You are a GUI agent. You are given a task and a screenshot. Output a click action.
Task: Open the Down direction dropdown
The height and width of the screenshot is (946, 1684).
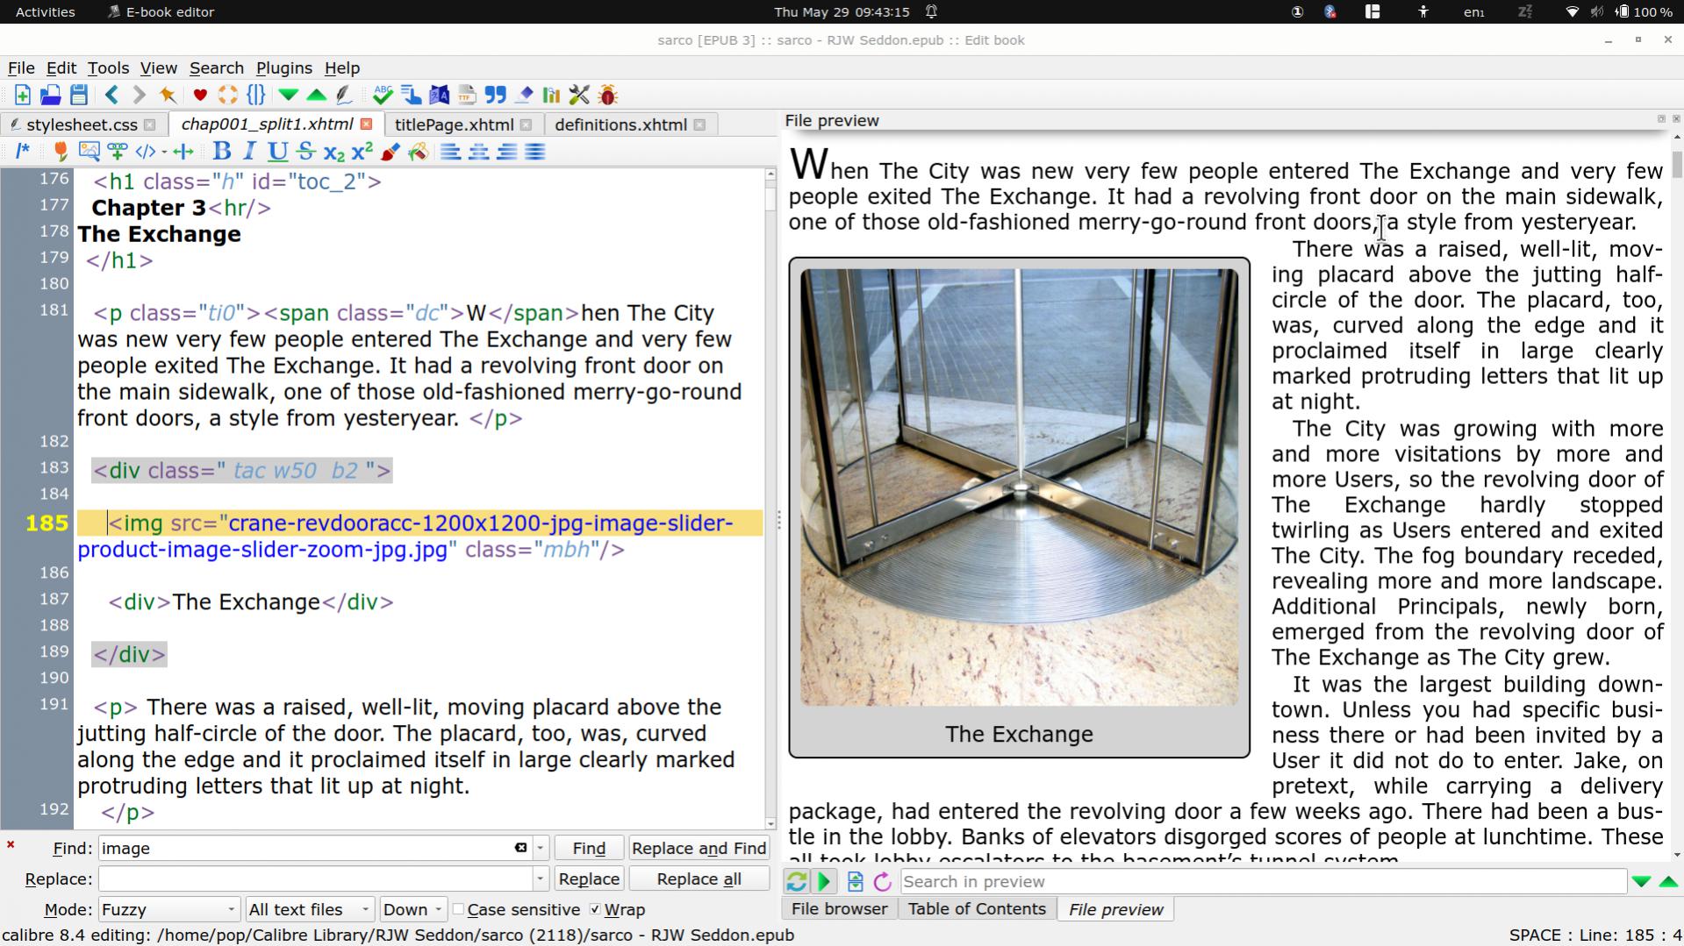coord(413,910)
